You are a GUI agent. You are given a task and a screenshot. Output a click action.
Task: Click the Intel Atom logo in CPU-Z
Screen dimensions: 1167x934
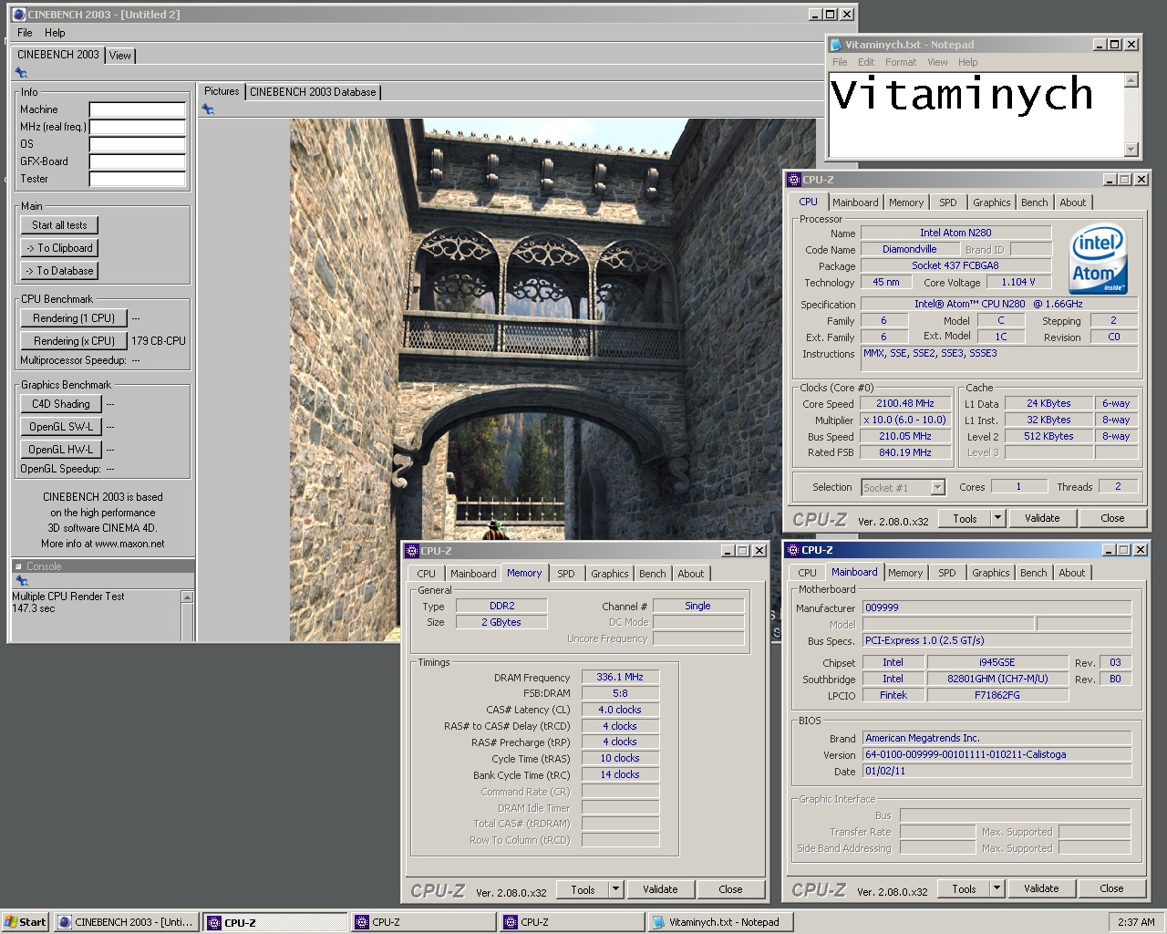click(1098, 259)
